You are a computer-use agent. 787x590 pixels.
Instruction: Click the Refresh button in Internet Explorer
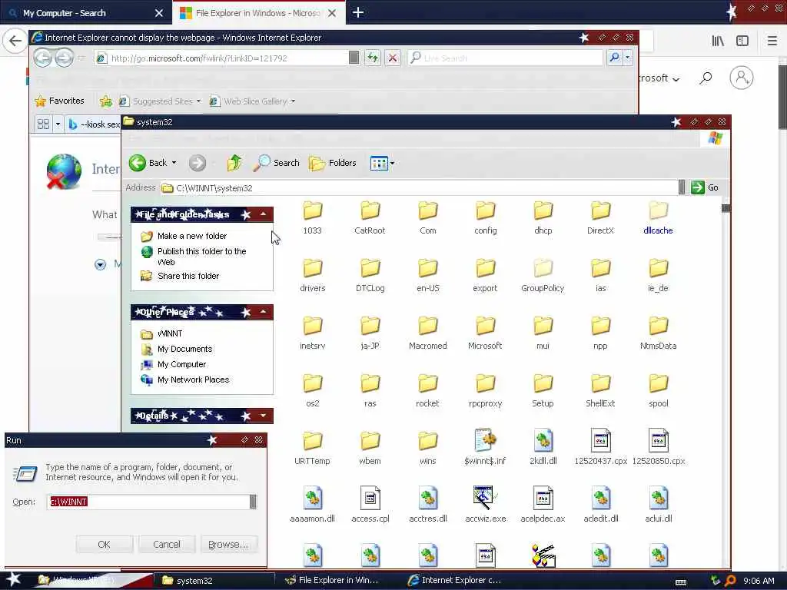point(373,58)
